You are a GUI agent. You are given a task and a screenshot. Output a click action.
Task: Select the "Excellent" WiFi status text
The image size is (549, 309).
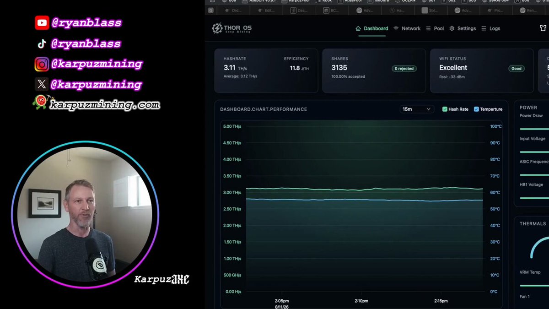pyautogui.click(x=453, y=67)
